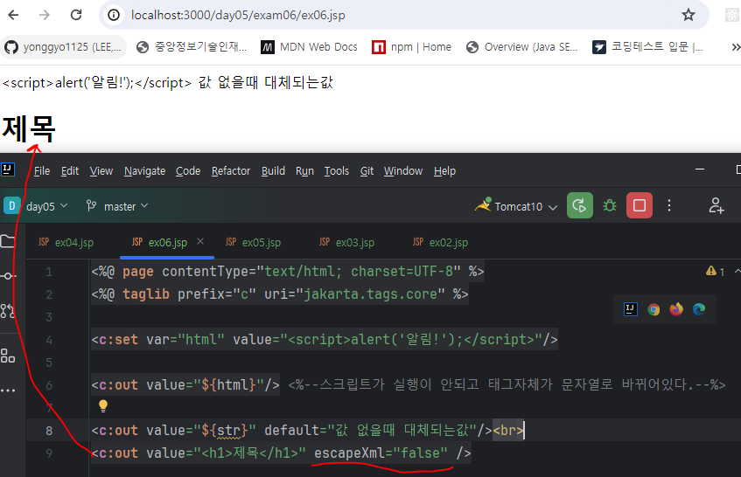Switch to ex05.jsp tab
741x477 pixels.
(x=254, y=243)
